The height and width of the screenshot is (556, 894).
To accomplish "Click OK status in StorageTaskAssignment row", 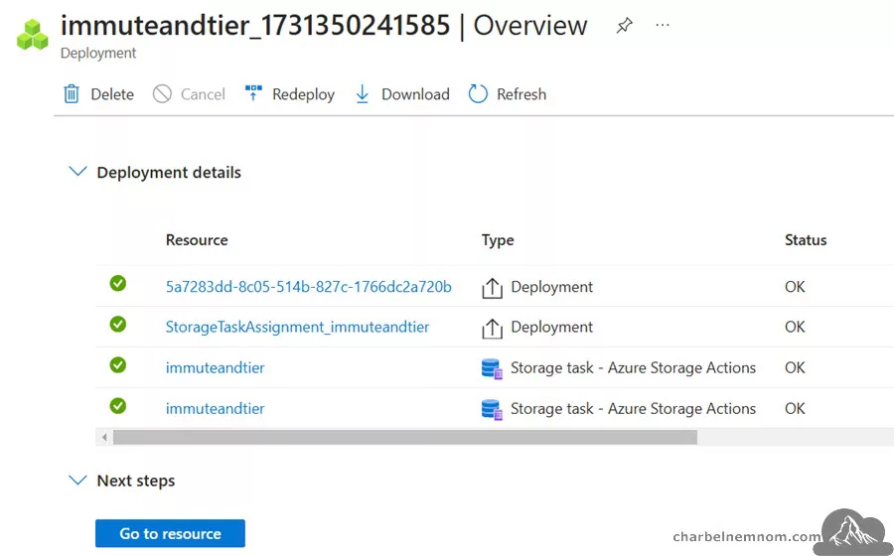I will tap(795, 327).
